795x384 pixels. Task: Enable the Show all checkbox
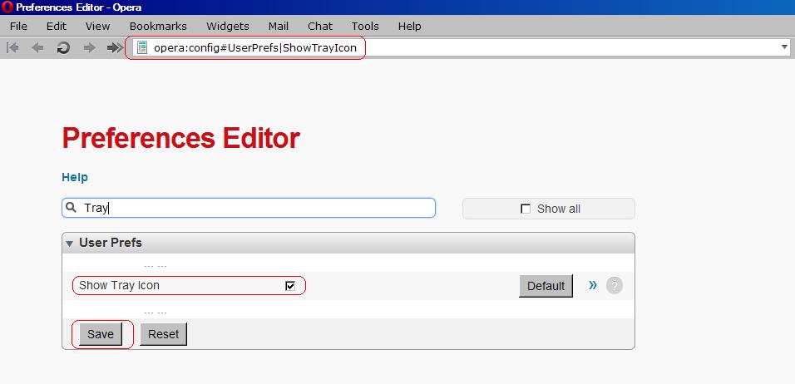(x=526, y=209)
